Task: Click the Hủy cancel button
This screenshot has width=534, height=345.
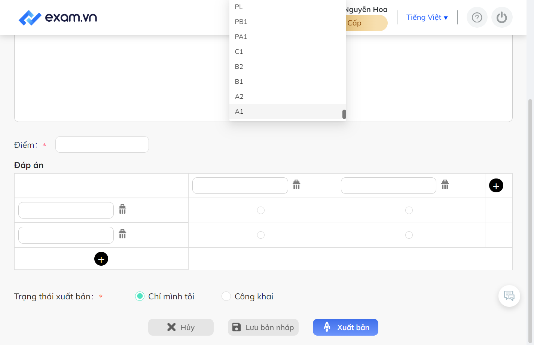Action: (181, 327)
